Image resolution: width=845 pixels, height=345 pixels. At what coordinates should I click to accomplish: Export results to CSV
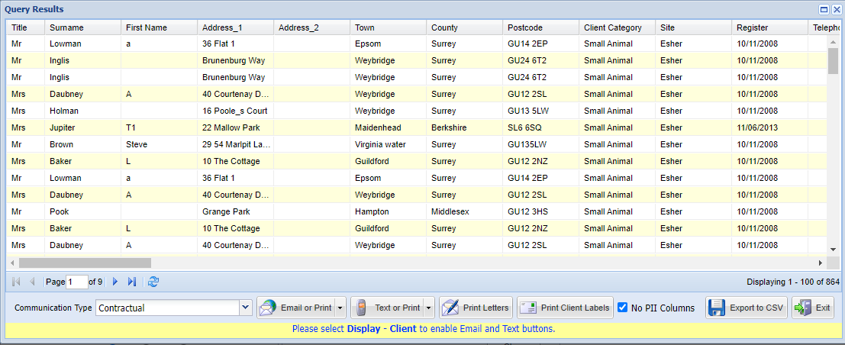pos(747,308)
